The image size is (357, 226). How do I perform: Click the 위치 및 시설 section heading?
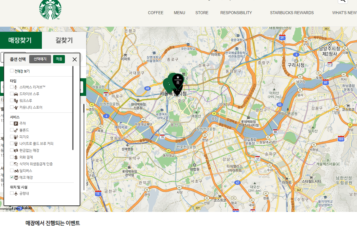coord(19,187)
